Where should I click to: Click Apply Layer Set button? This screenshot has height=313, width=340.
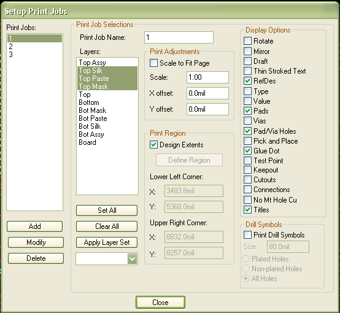pos(107,242)
